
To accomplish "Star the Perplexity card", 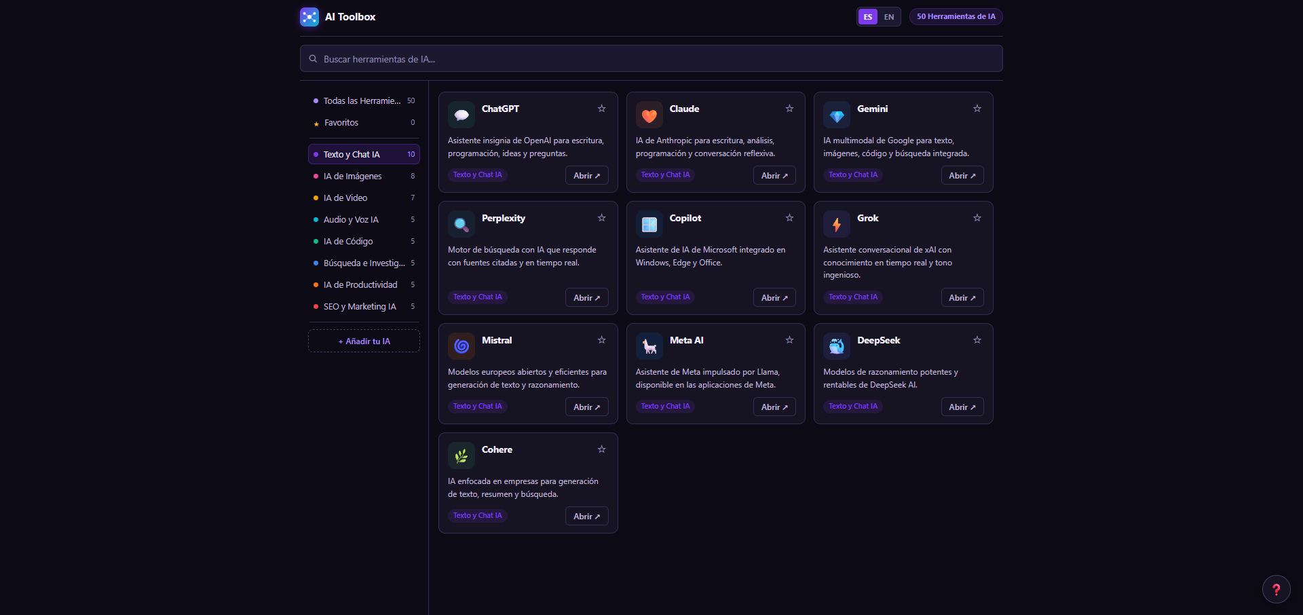I will 601,218.
